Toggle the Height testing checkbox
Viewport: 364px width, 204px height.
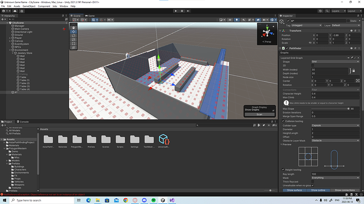coord(283,169)
